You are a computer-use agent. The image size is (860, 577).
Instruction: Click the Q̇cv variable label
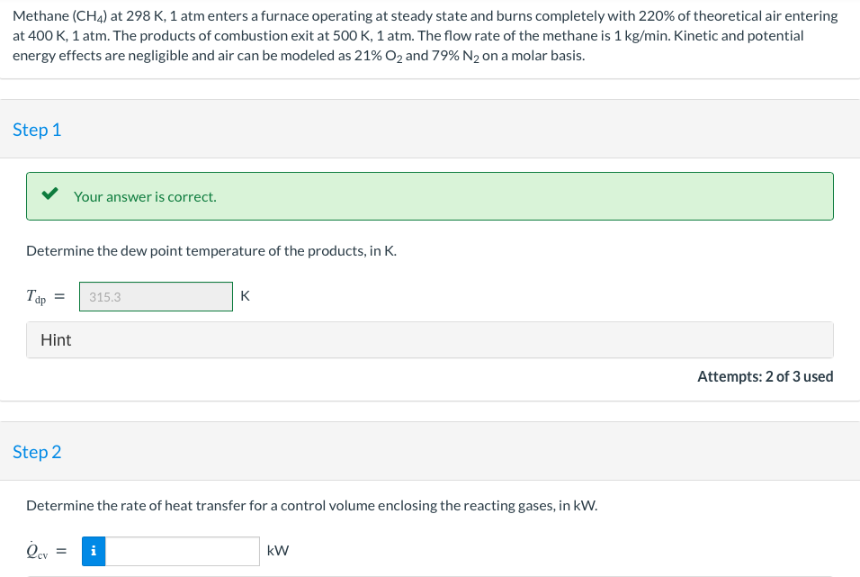39,551
